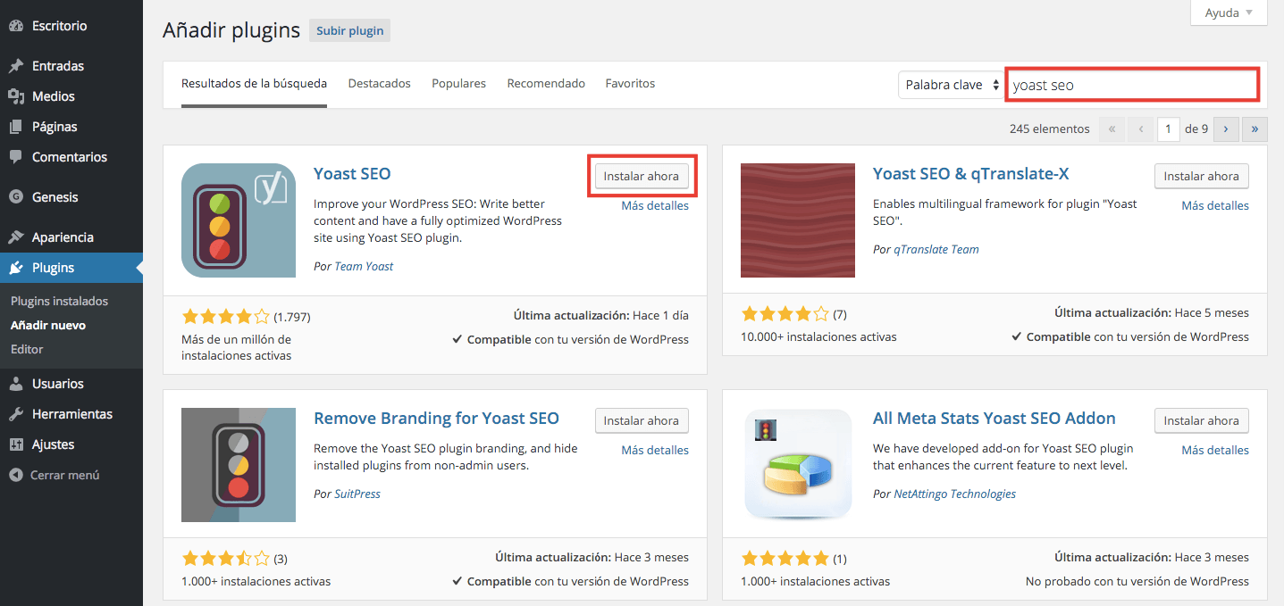1284x606 pixels.
Task: Install All Meta Stats Yoast SEO Addon
Action: point(1202,420)
